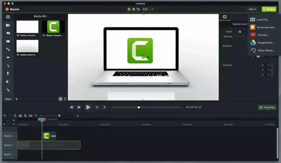Select the highlighted clip on Track 2
The width and height of the screenshot is (281, 163).
pyautogui.click(x=49, y=145)
